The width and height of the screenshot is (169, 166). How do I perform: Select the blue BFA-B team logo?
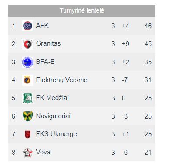tap(27, 62)
